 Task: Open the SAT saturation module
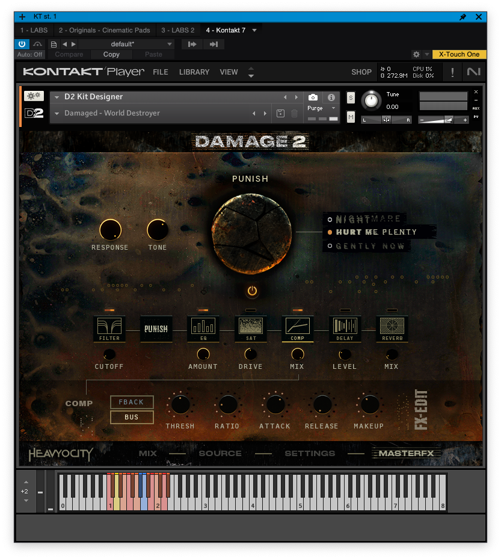pos(250,329)
